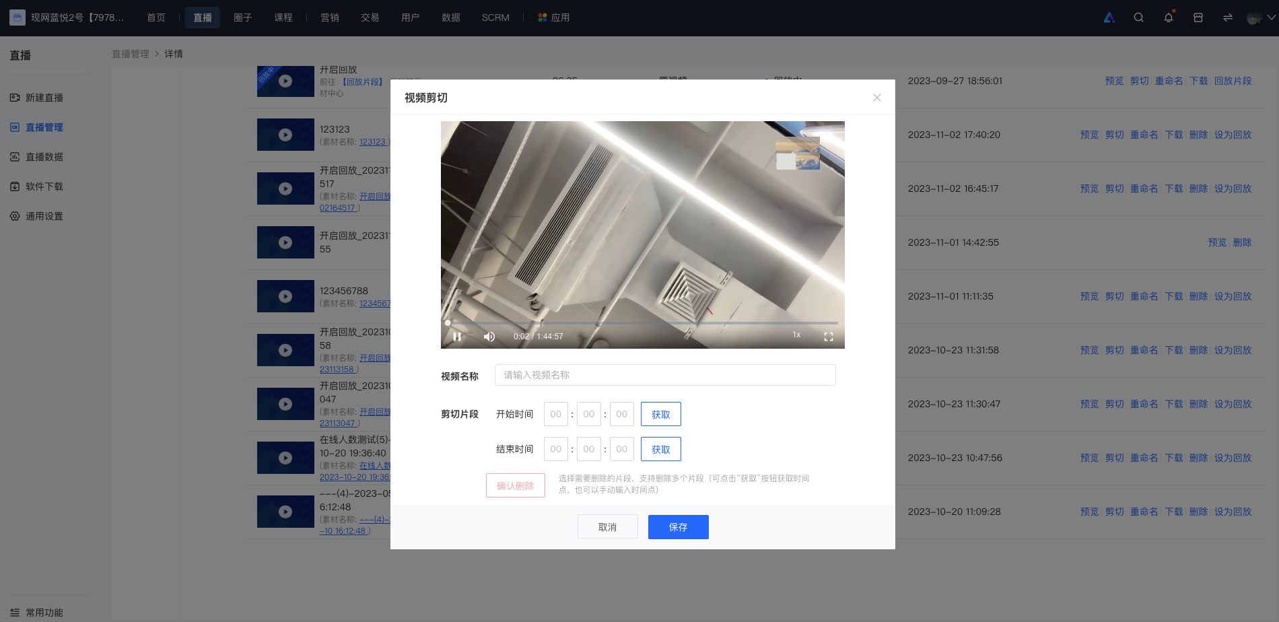1279x622 pixels.
Task: Switch to the 课程 tab
Action: 283,18
